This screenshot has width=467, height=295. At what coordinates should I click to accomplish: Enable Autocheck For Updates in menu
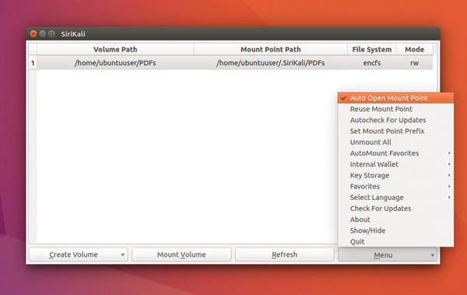point(395,120)
